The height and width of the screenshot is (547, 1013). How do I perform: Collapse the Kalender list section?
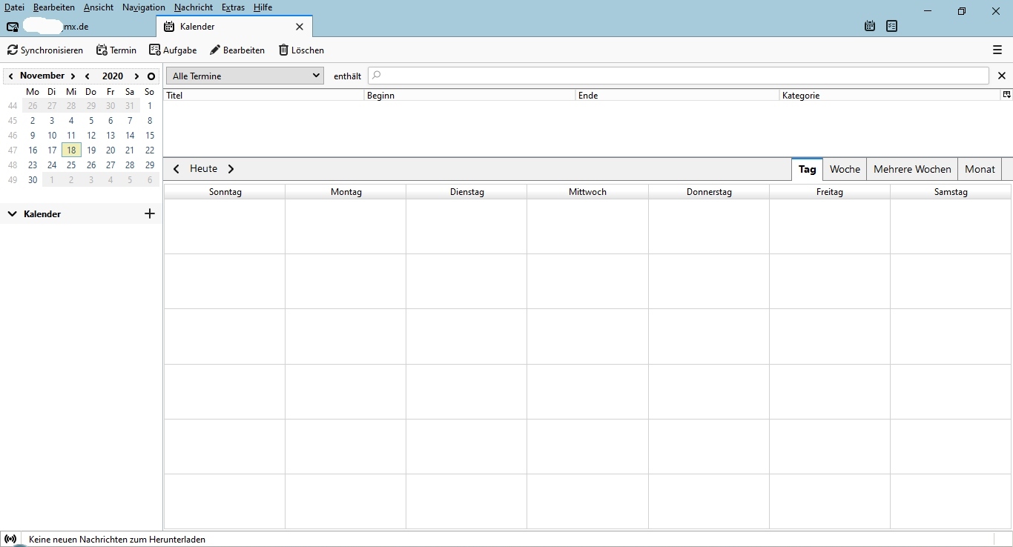pos(12,214)
